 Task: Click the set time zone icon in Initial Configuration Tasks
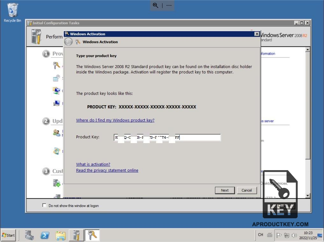(x=56, y=78)
